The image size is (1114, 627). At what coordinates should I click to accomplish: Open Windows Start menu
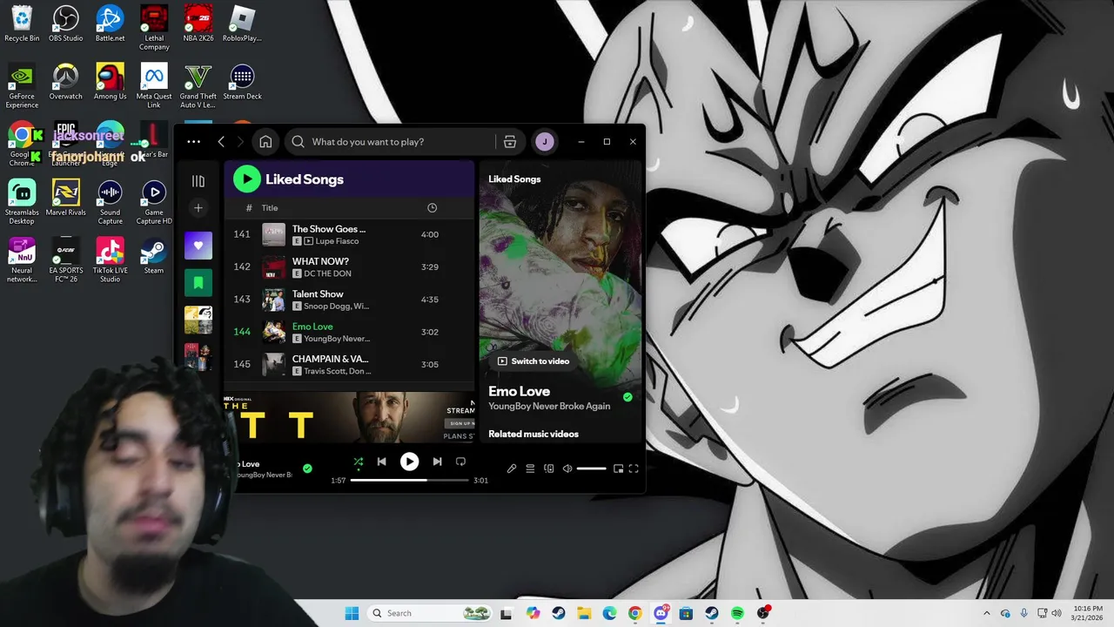[x=352, y=613]
